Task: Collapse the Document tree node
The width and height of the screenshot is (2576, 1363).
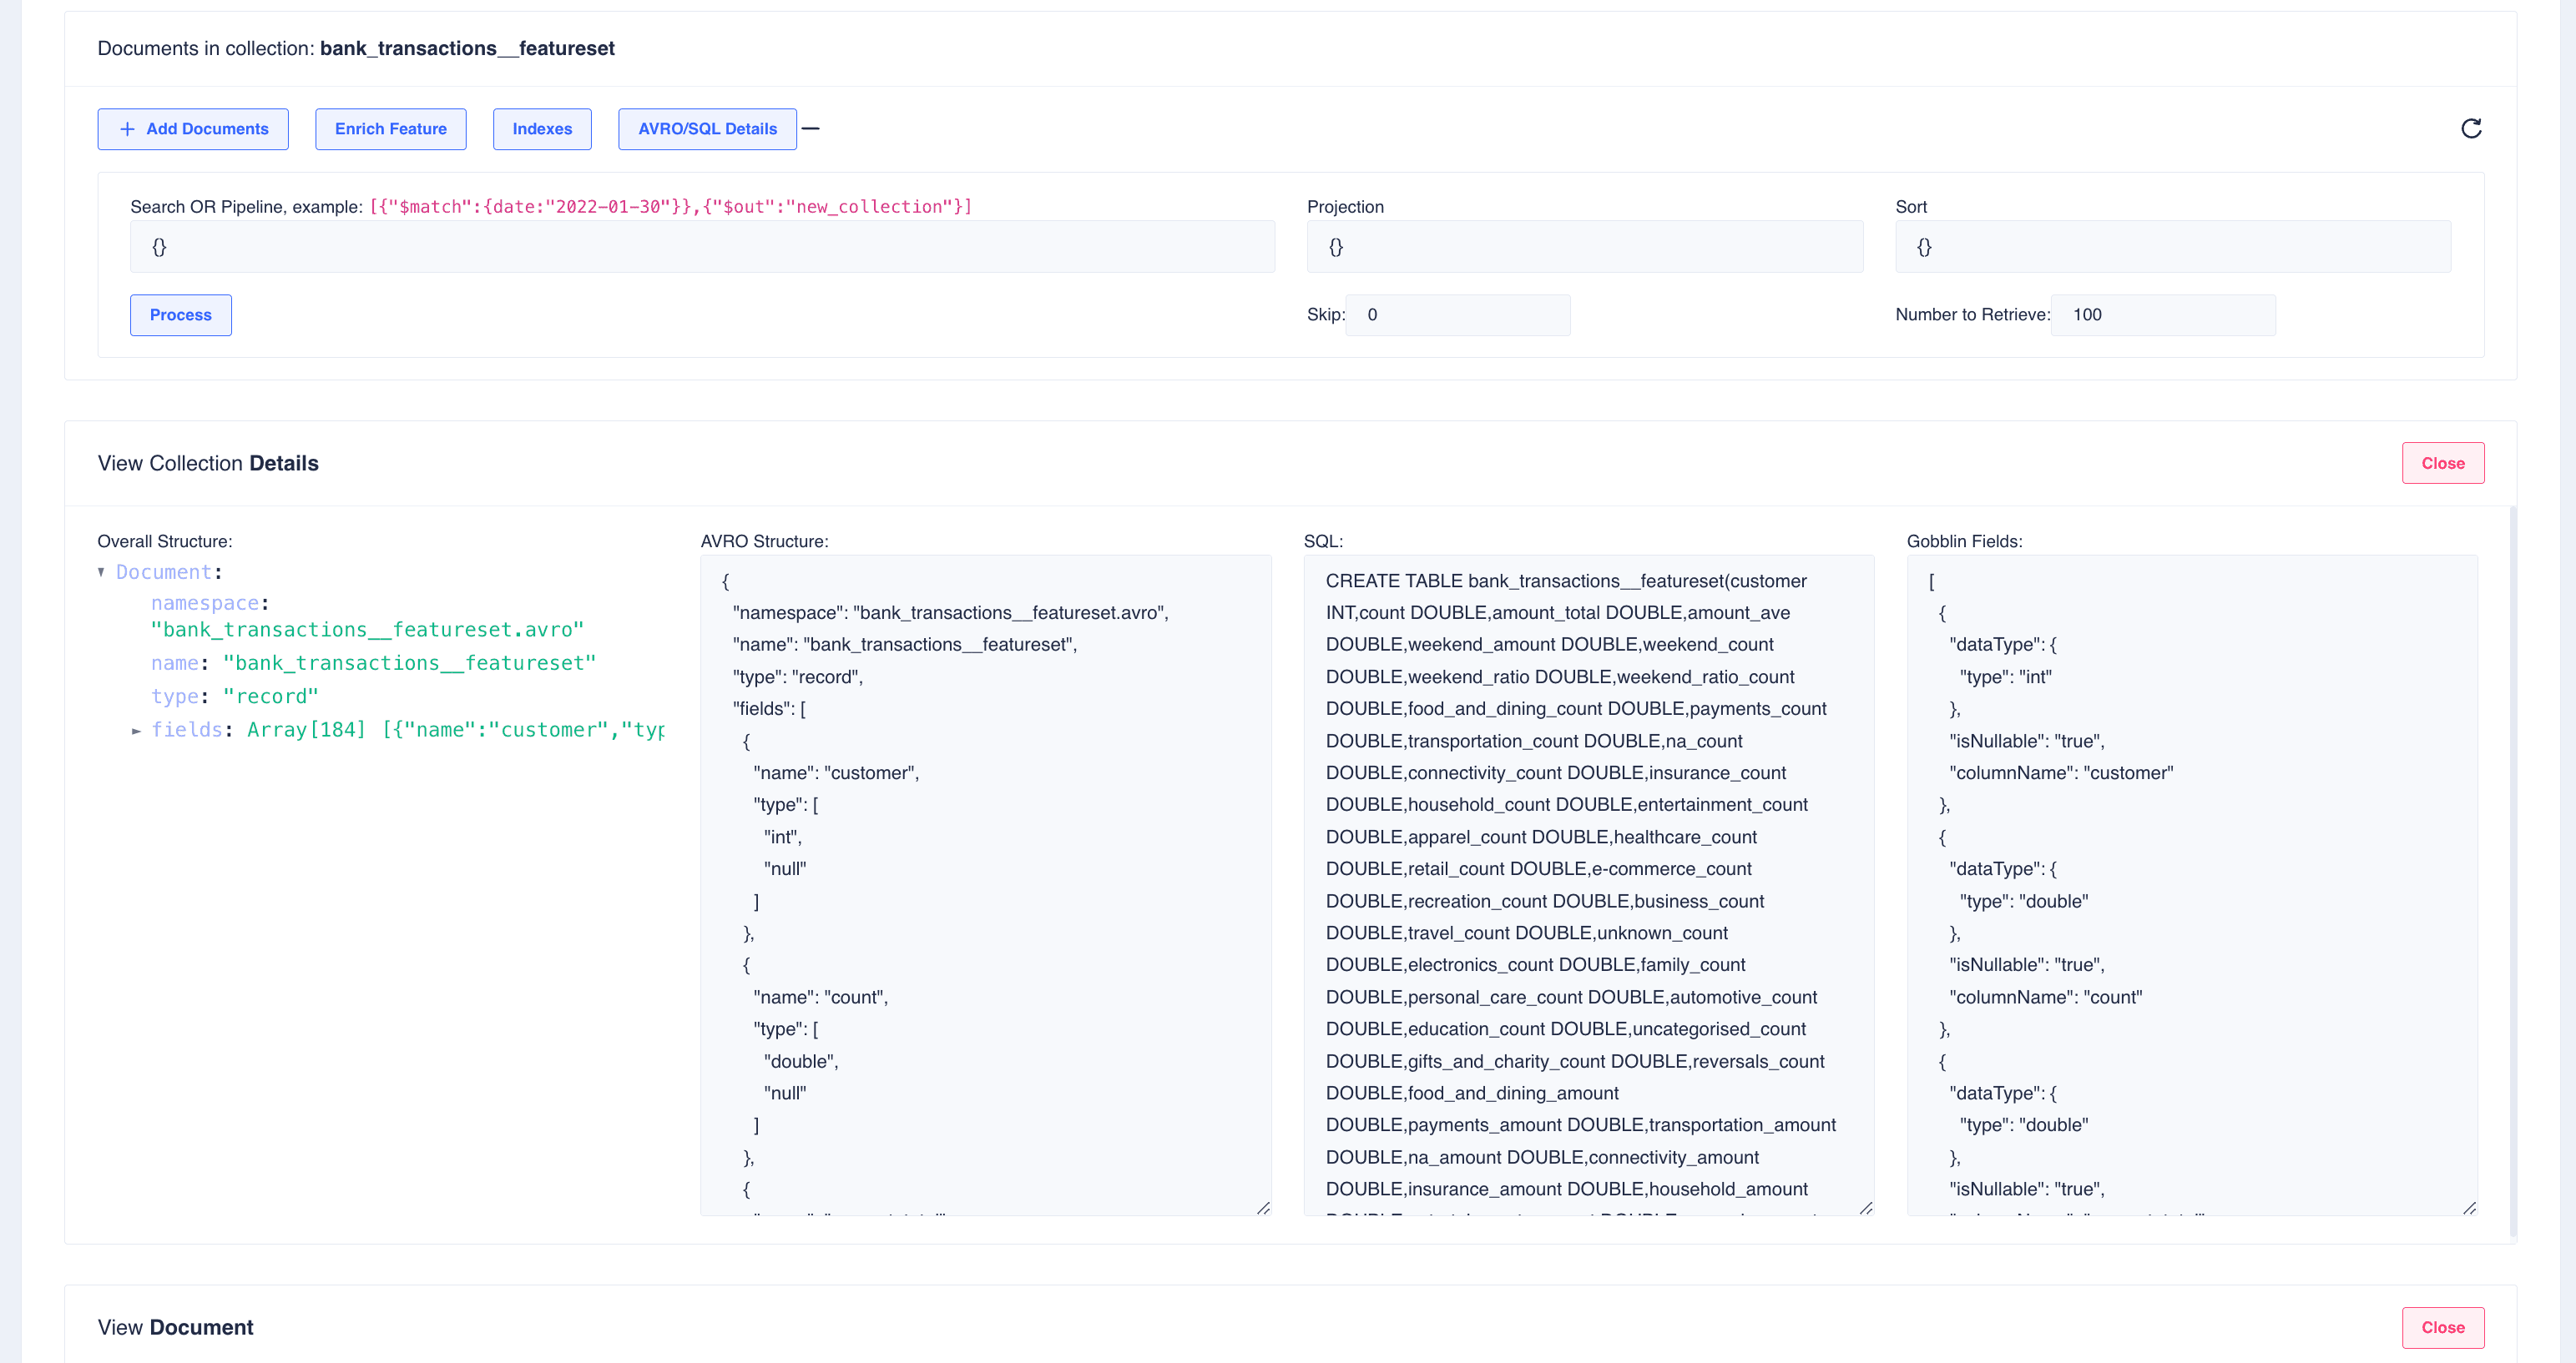Action: point(101,571)
